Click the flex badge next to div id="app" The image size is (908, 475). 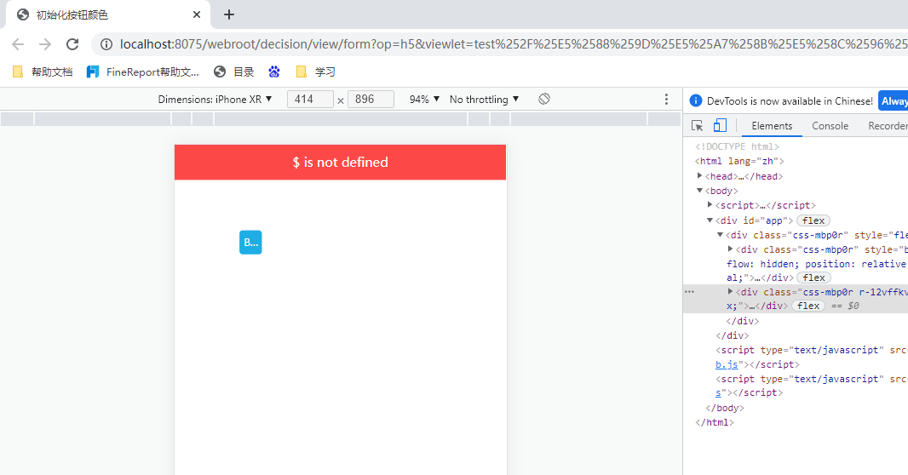pos(813,220)
